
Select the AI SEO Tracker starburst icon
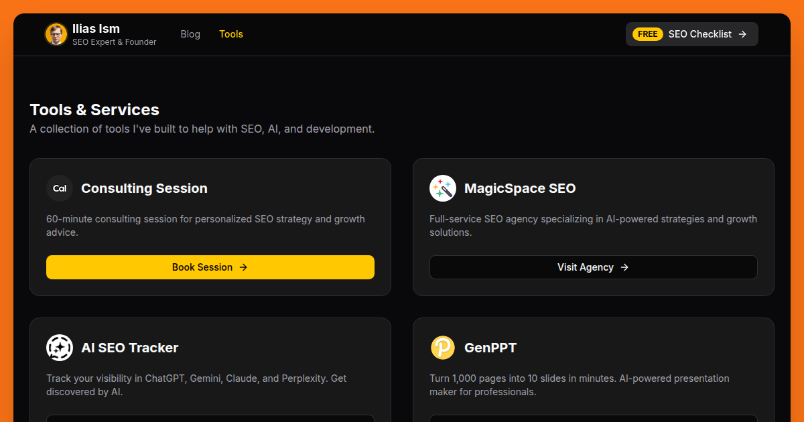pos(59,348)
